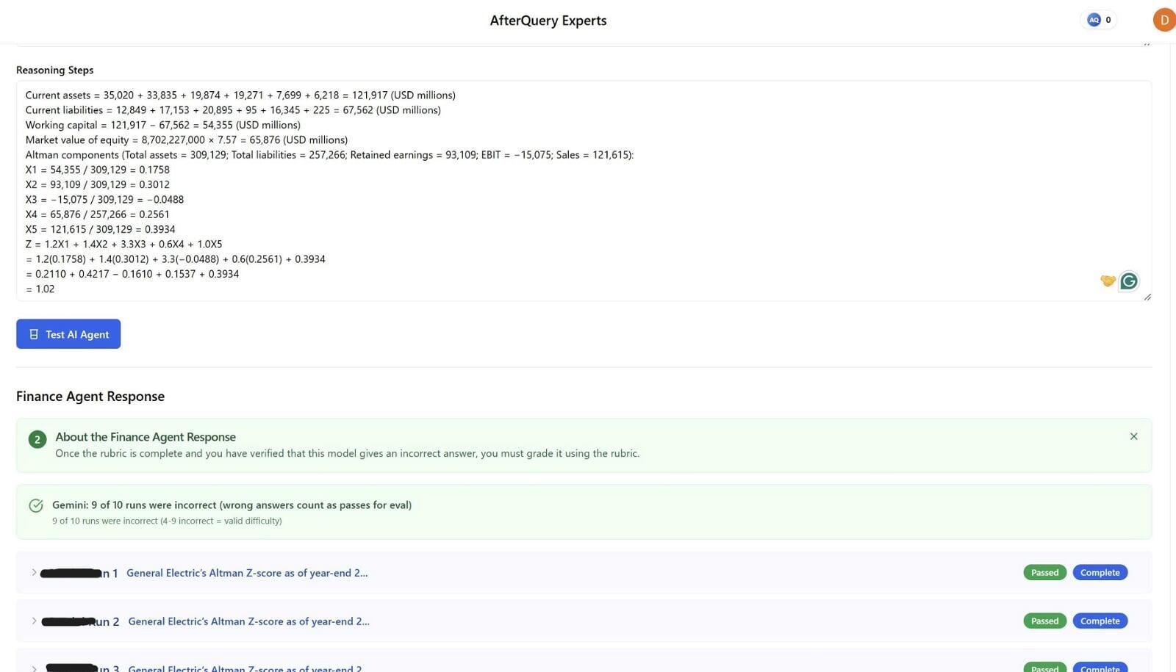Click the AQ points badge
1176x672 pixels.
[1099, 20]
